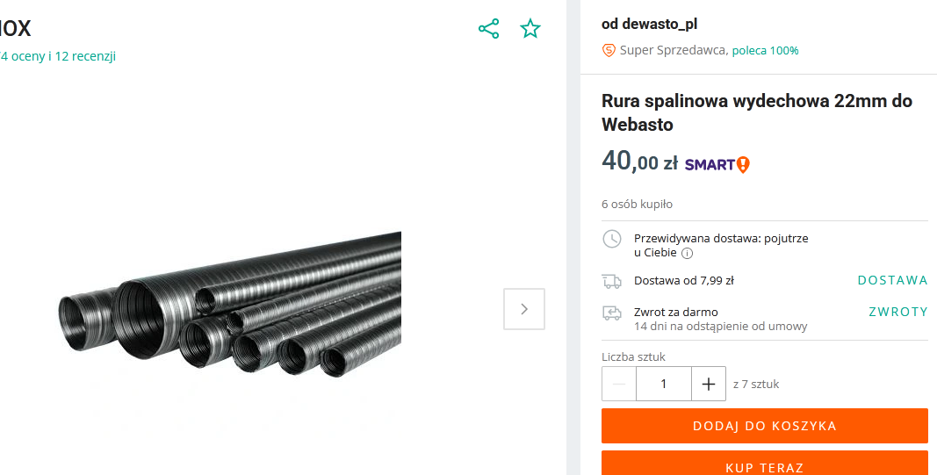Screen dimensions: 937x475
Task: Click the quantity input field
Action: click(664, 384)
